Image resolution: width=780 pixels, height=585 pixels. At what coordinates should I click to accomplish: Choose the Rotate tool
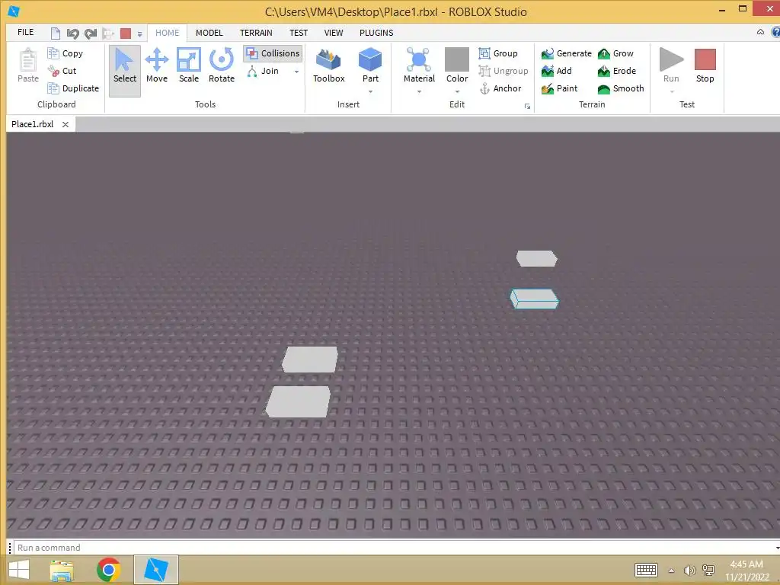222,66
